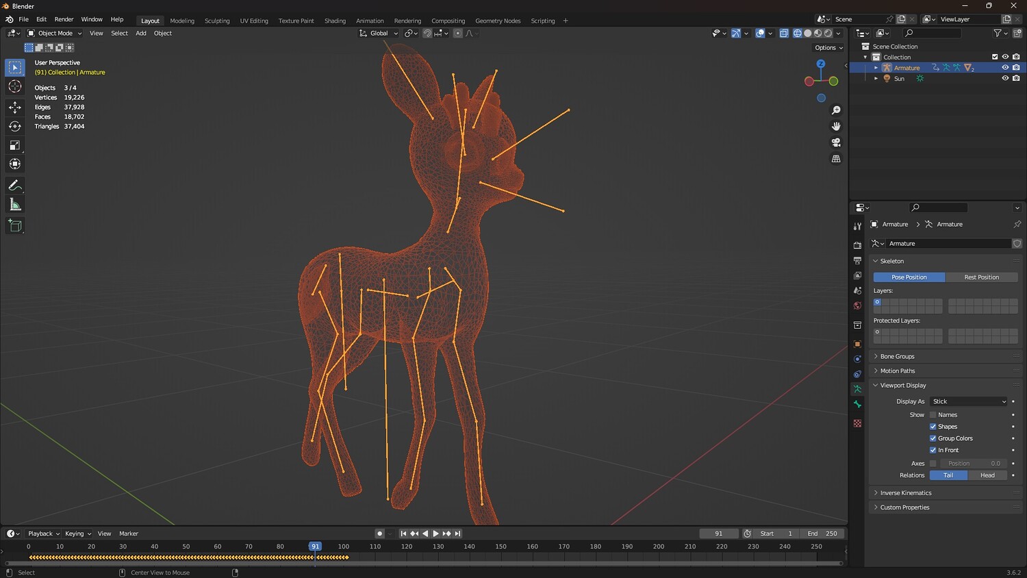
Task: Open the Texture properties tab
Action: (857, 423)
